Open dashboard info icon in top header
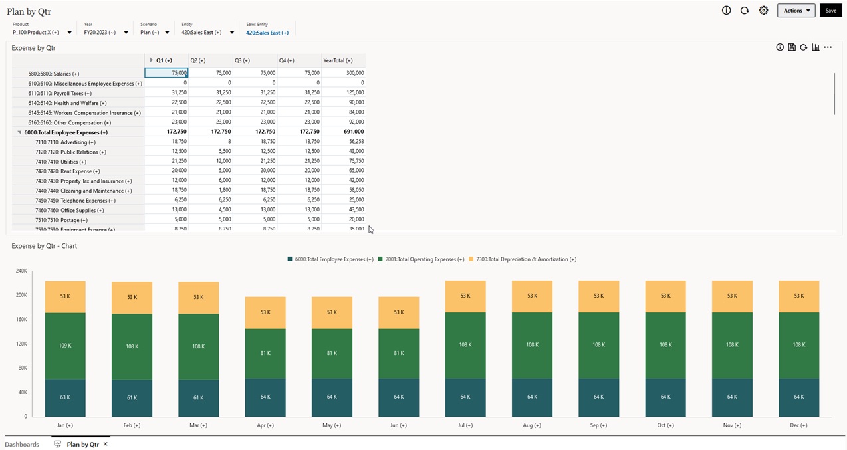The height and width of the screenshot is (450, 847). pyautogui.click(x=726, y=11)
